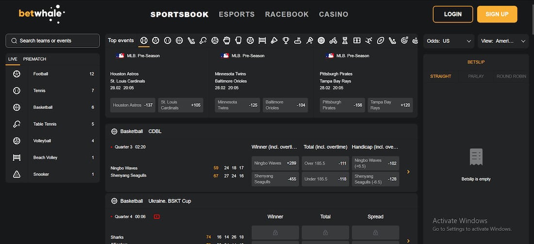Viewport: 534px width, 244px height.
Task: Select the darts target sport icon
Action: [x=404, y=40]
